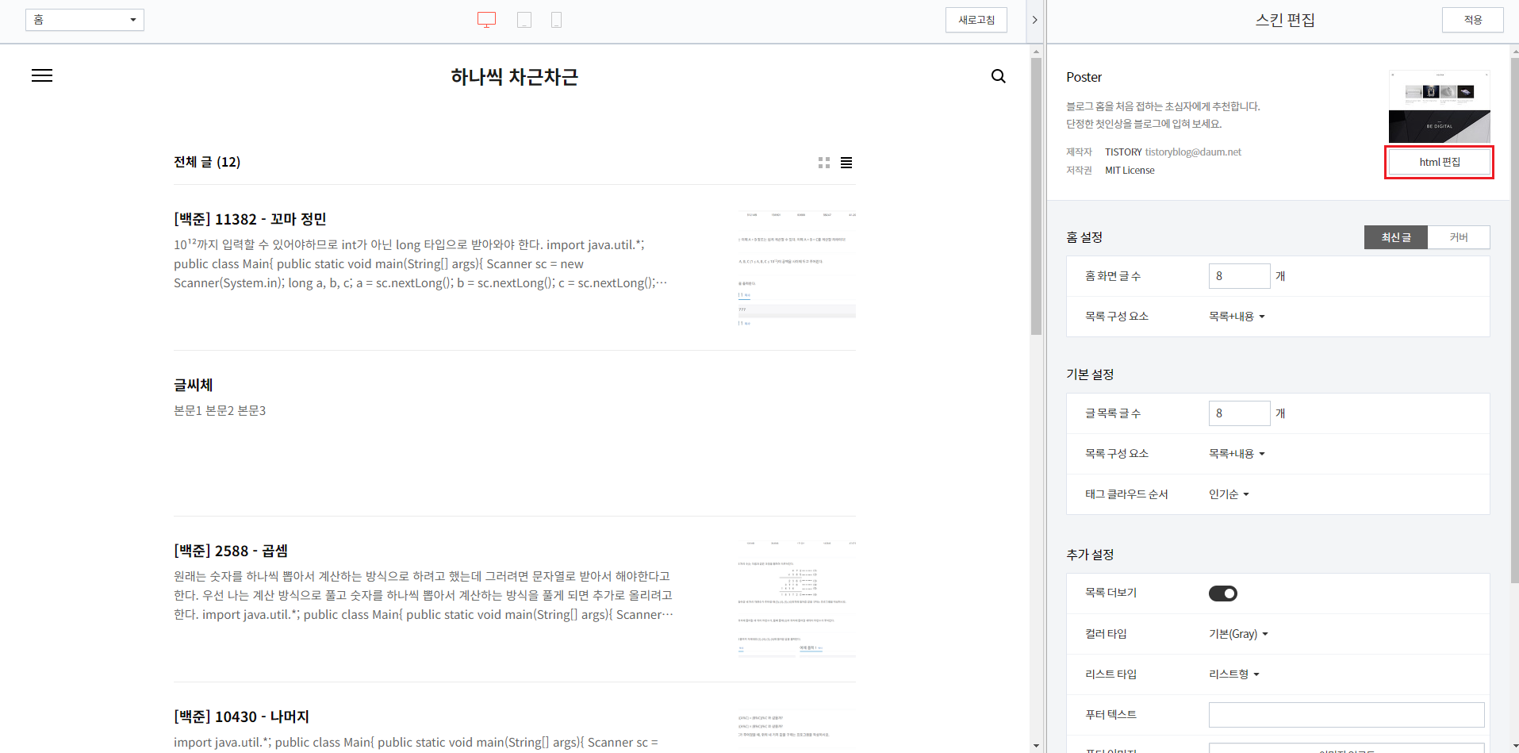This screenshot has height=753, width=1519.
Task: Open 컬러 타입 기본(Gray) dropdown
Action: pos(1238,634)
